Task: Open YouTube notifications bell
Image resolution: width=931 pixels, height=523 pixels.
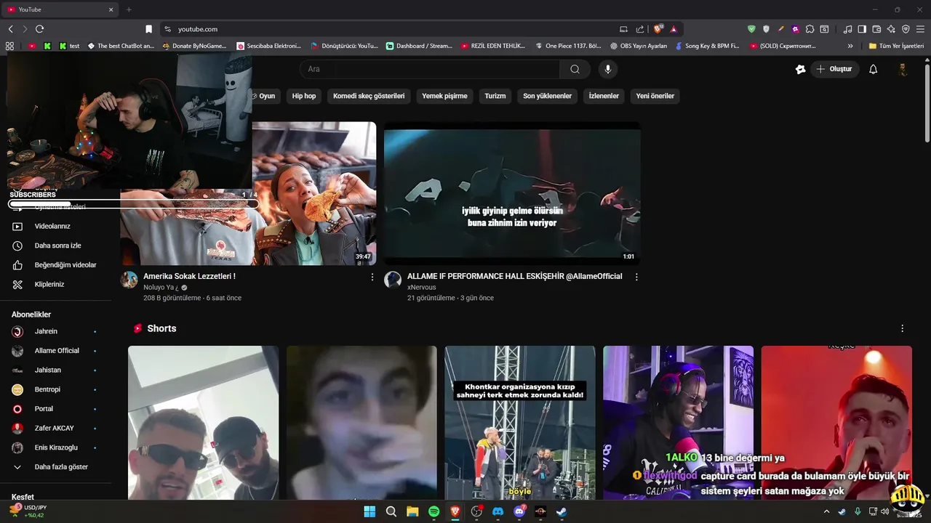Action: (874, 69)
